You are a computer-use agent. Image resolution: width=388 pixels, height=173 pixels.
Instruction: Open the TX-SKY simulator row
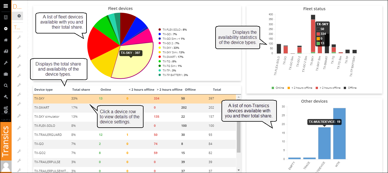(134, 117)
